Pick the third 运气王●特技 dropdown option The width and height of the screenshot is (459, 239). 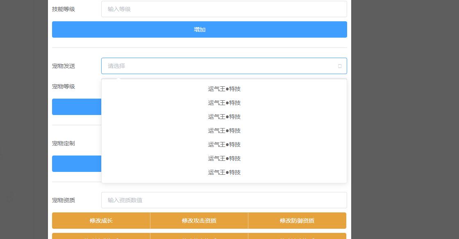coord(224,117)
